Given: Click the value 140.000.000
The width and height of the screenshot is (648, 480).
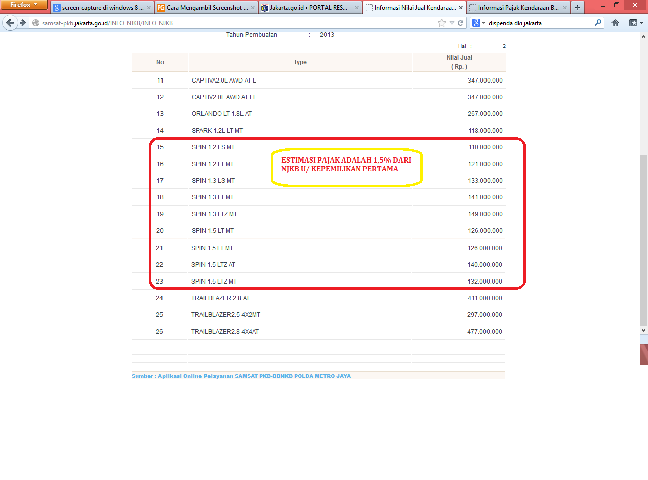Looking at the screenshot, I should [485, 265].
